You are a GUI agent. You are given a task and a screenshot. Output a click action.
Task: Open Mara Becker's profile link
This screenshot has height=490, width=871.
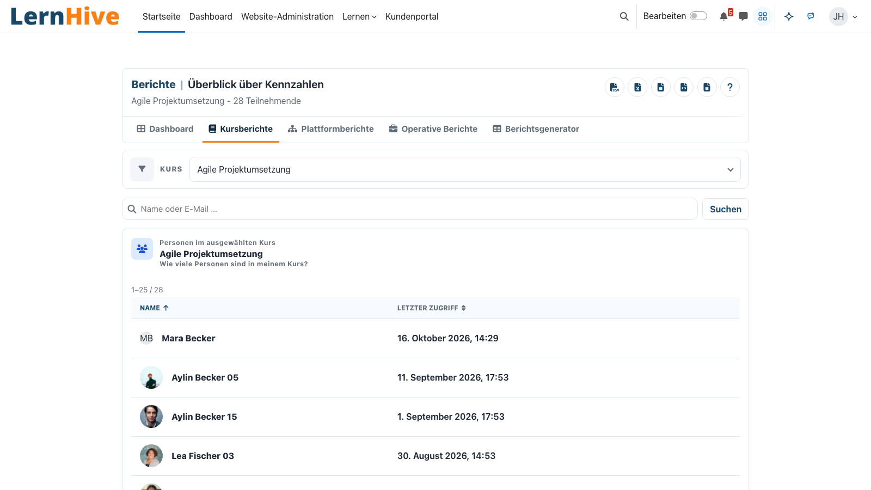tap(188, 339)
